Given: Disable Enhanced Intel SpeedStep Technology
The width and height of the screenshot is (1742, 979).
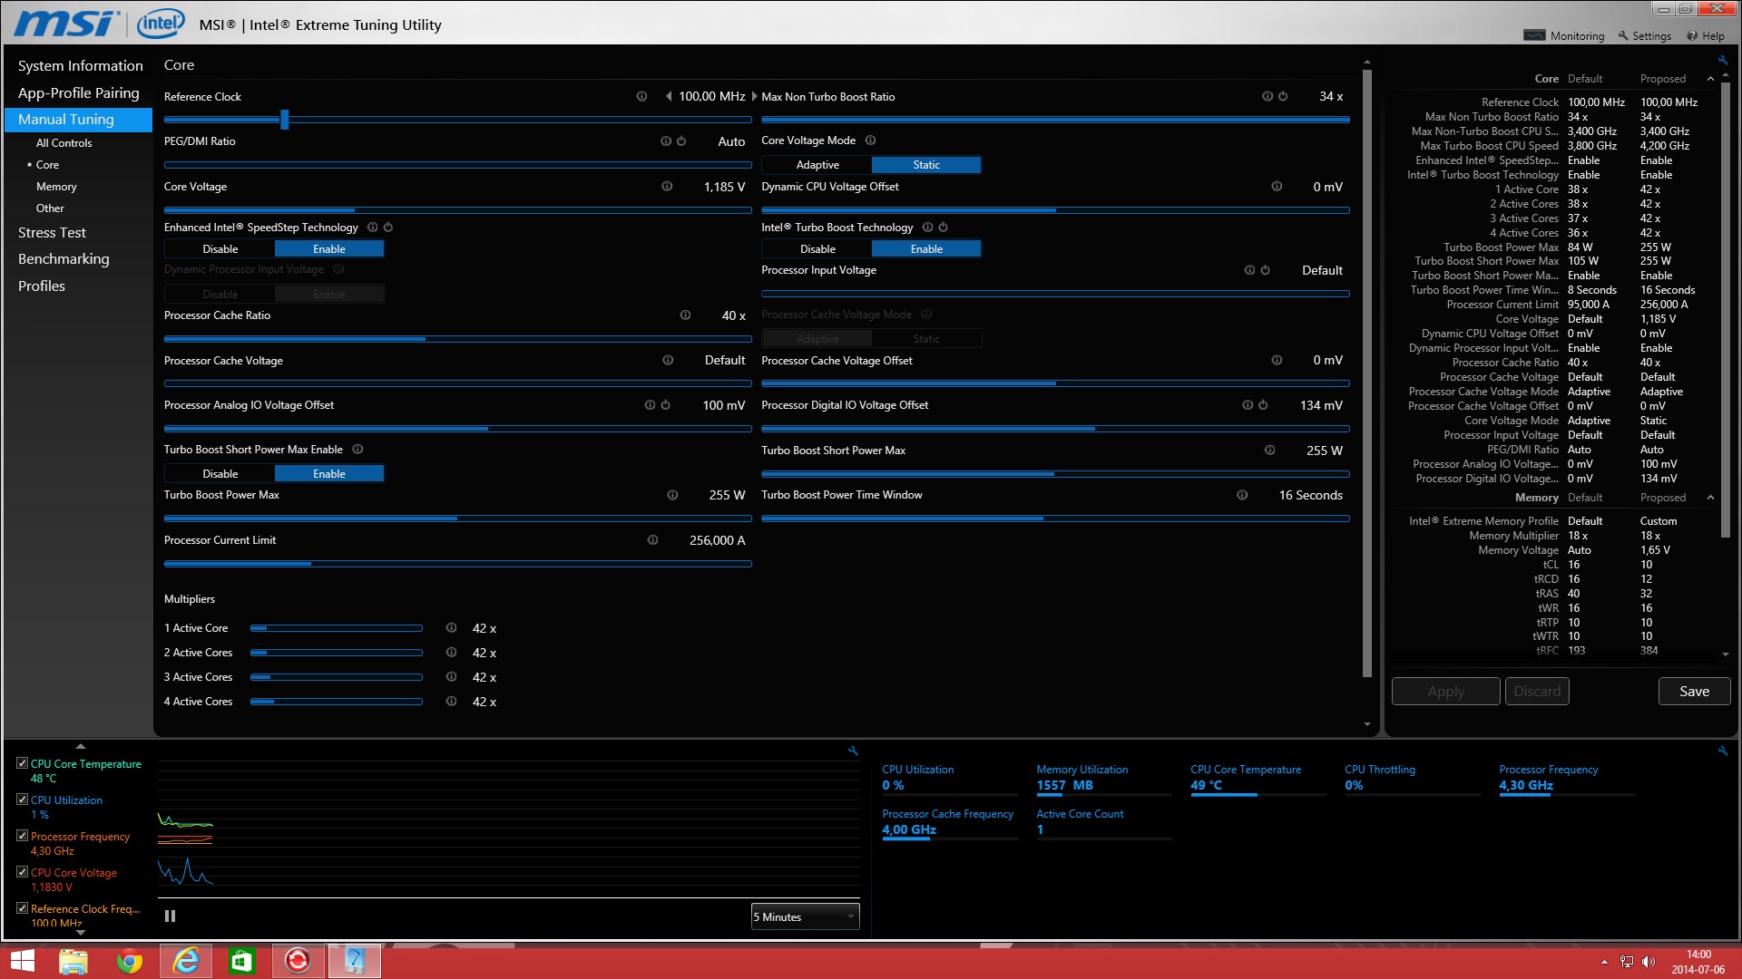Looking at the screenshot, I should 220,249.
